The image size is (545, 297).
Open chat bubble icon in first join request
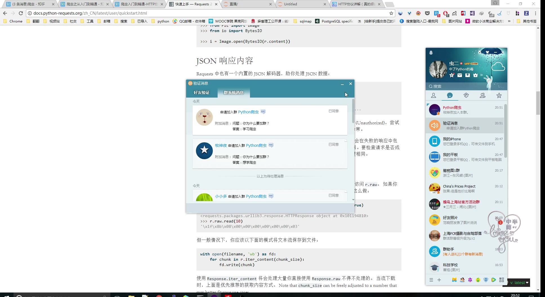263,112
